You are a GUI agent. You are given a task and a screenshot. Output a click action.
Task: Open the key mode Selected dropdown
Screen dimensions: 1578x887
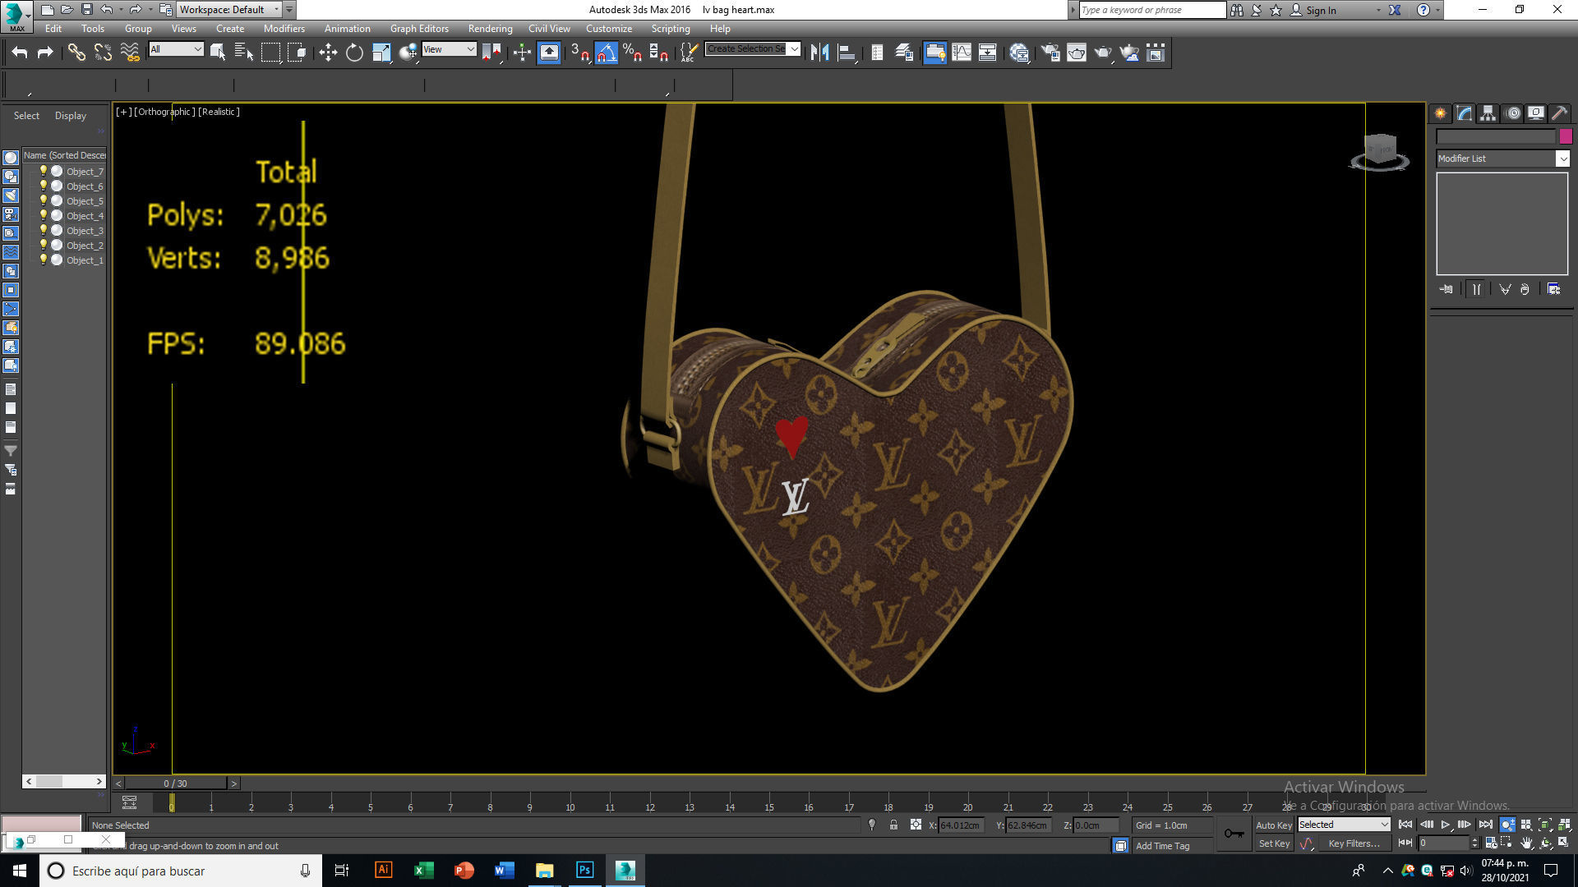pos(1343,825)
